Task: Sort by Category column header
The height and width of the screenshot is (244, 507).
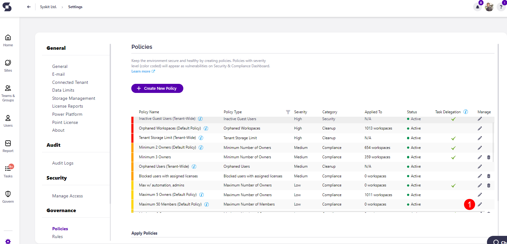Action: click(330, 112)
